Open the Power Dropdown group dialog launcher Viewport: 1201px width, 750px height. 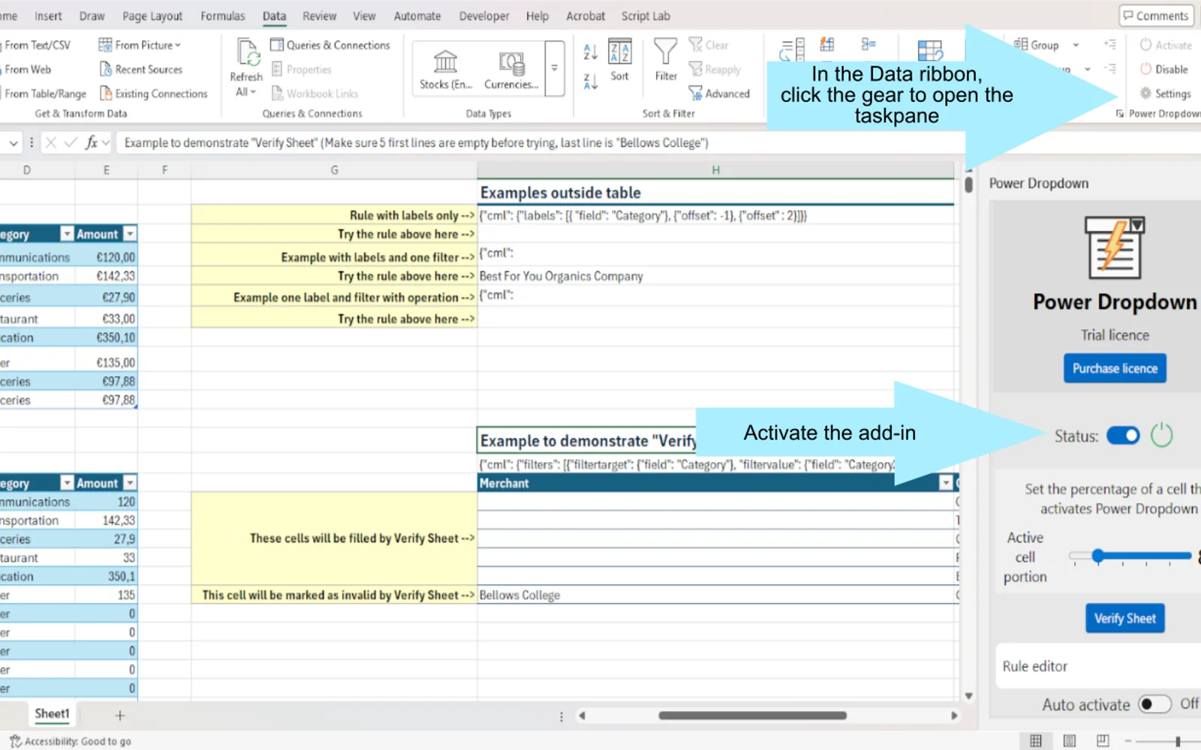[x=1120, y=114]
